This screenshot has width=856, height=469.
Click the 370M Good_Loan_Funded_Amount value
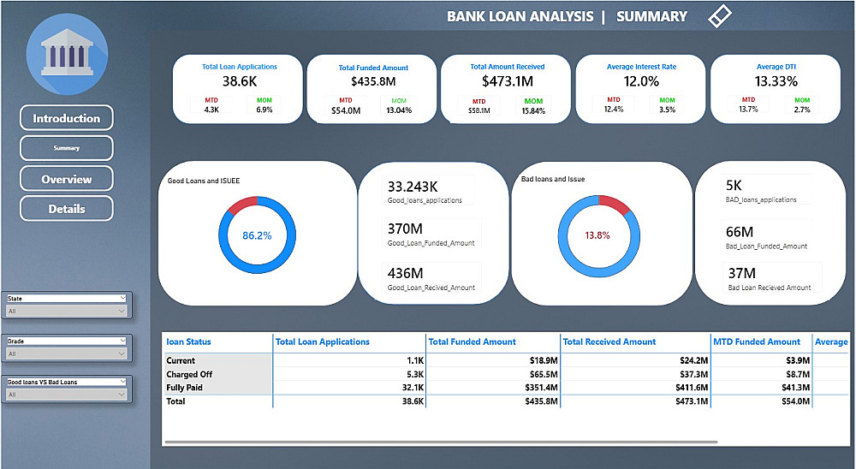point(405,229)
